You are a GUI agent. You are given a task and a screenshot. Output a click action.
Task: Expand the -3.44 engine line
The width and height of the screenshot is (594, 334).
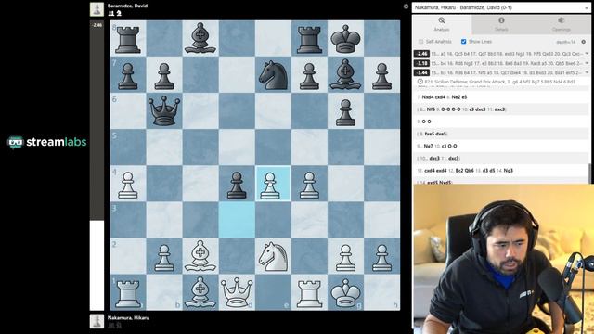click(x=587, y=72)
